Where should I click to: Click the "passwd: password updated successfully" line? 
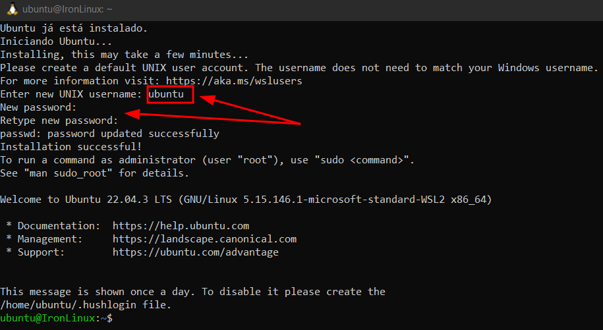click(x=109, y=134)
